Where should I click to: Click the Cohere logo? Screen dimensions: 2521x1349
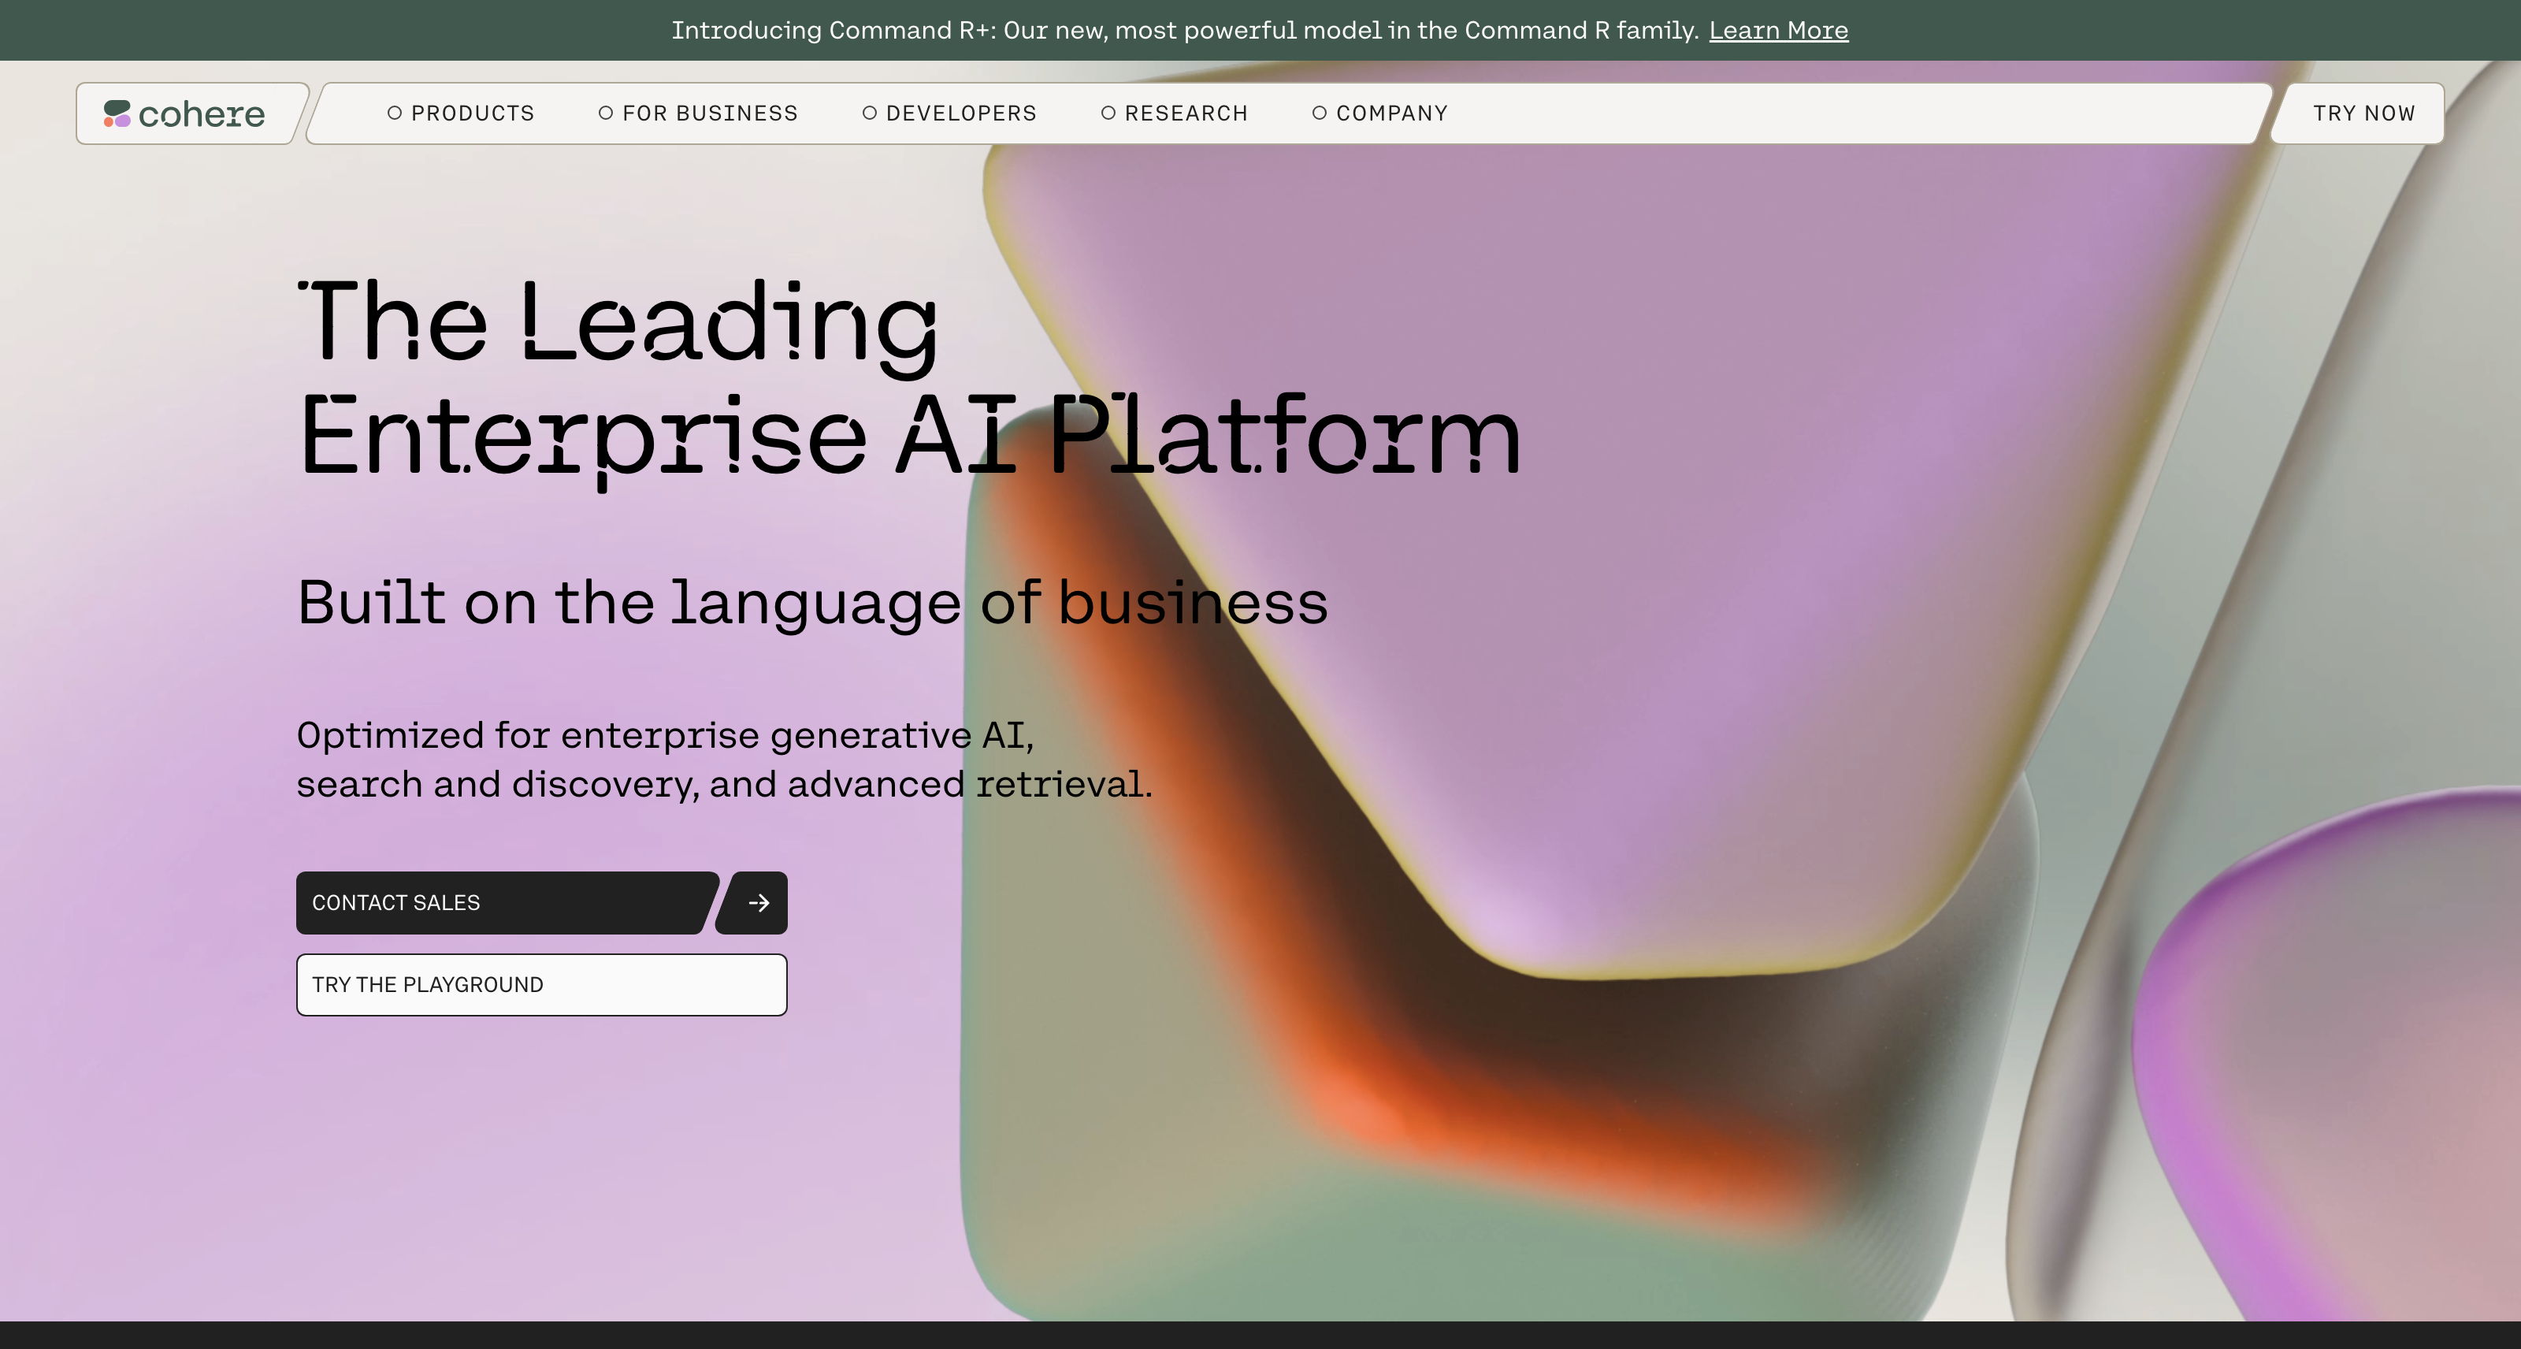click(185, 113)
